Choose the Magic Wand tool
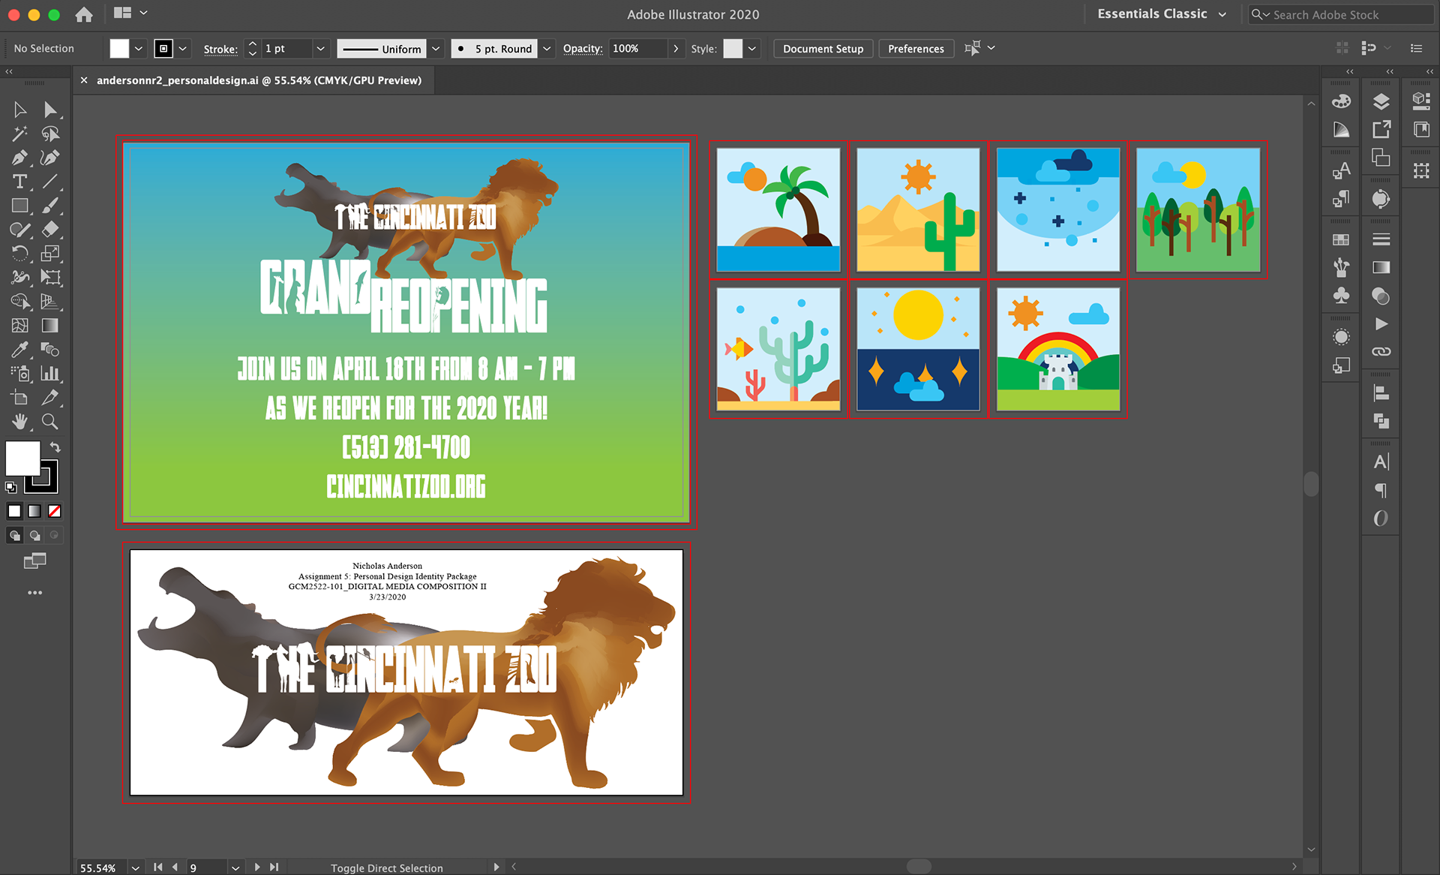 coord(19,134)
